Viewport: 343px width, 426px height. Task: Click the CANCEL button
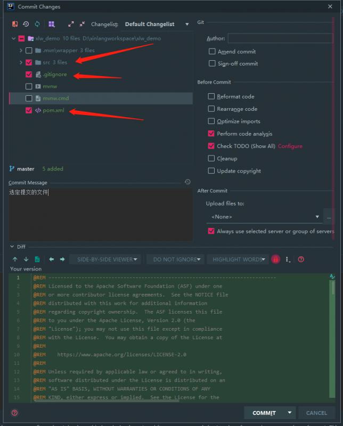316,413
